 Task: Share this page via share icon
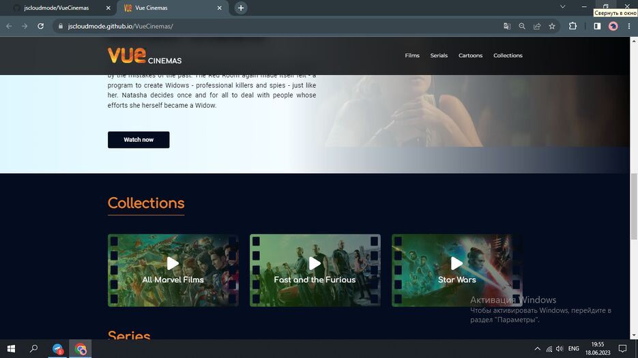pos(537,26)
